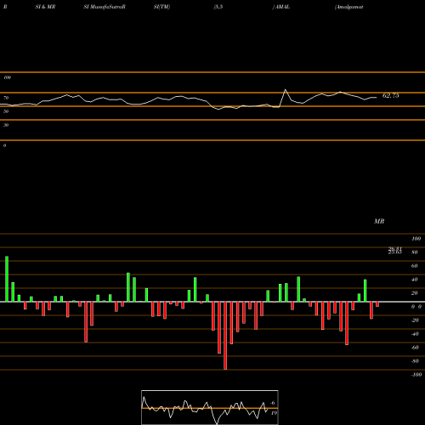Click the MR axis label -100
The width and height of the screenshot is (425, 425).
pyautogui.click(x=416, y=375)
